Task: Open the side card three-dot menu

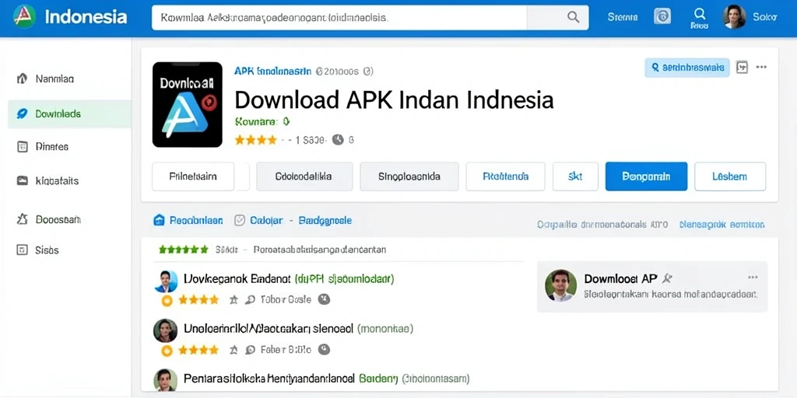Action: (753, 278)
